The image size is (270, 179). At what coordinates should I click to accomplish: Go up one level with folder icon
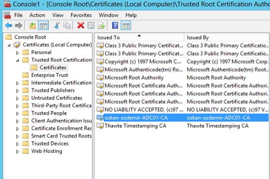32,26
